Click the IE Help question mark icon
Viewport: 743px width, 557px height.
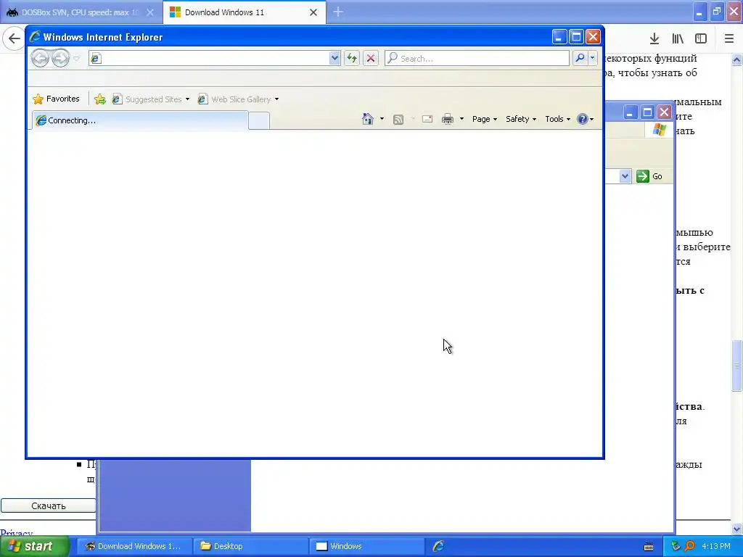[x=583, y=119]
